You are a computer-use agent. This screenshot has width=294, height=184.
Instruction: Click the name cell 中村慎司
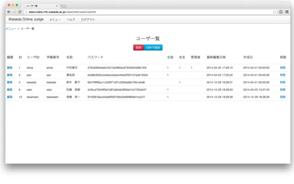(x=72, y=67)
